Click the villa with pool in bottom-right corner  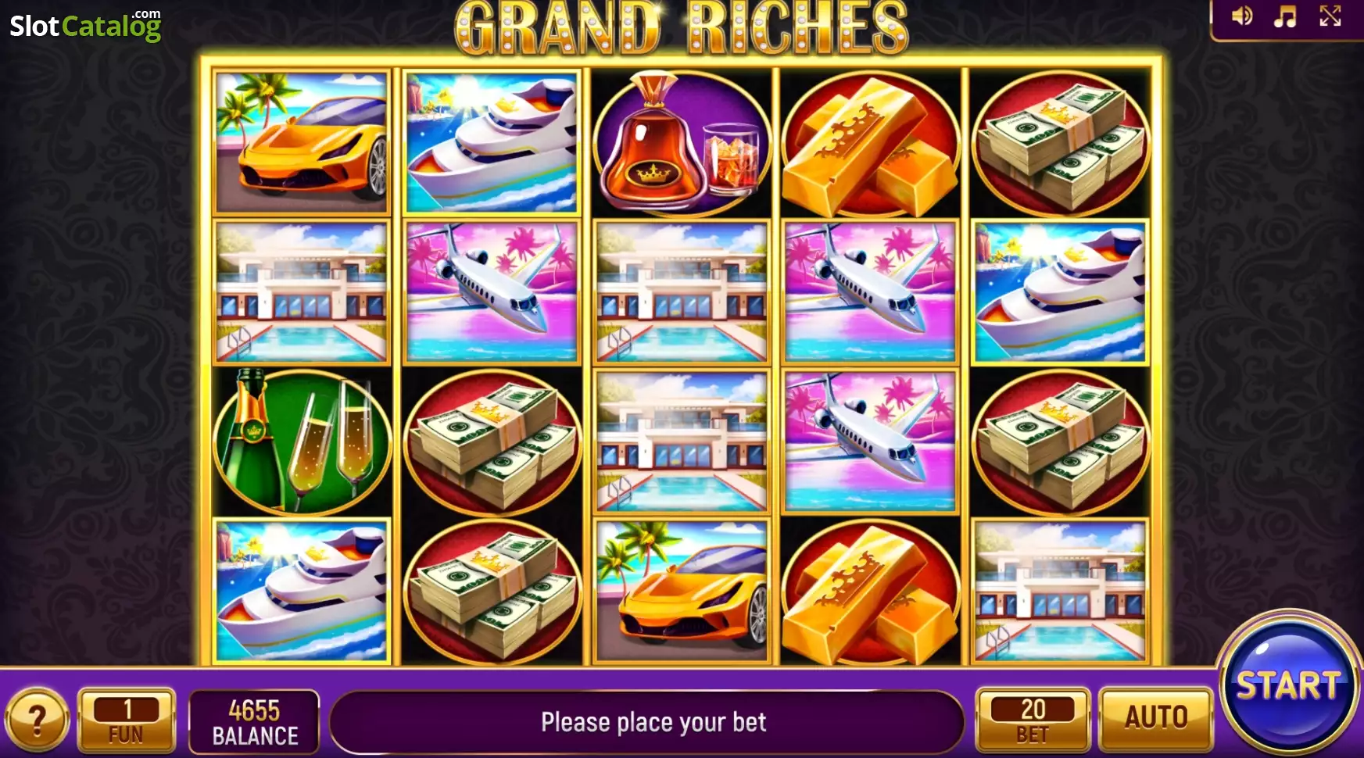pos(1060,592)
